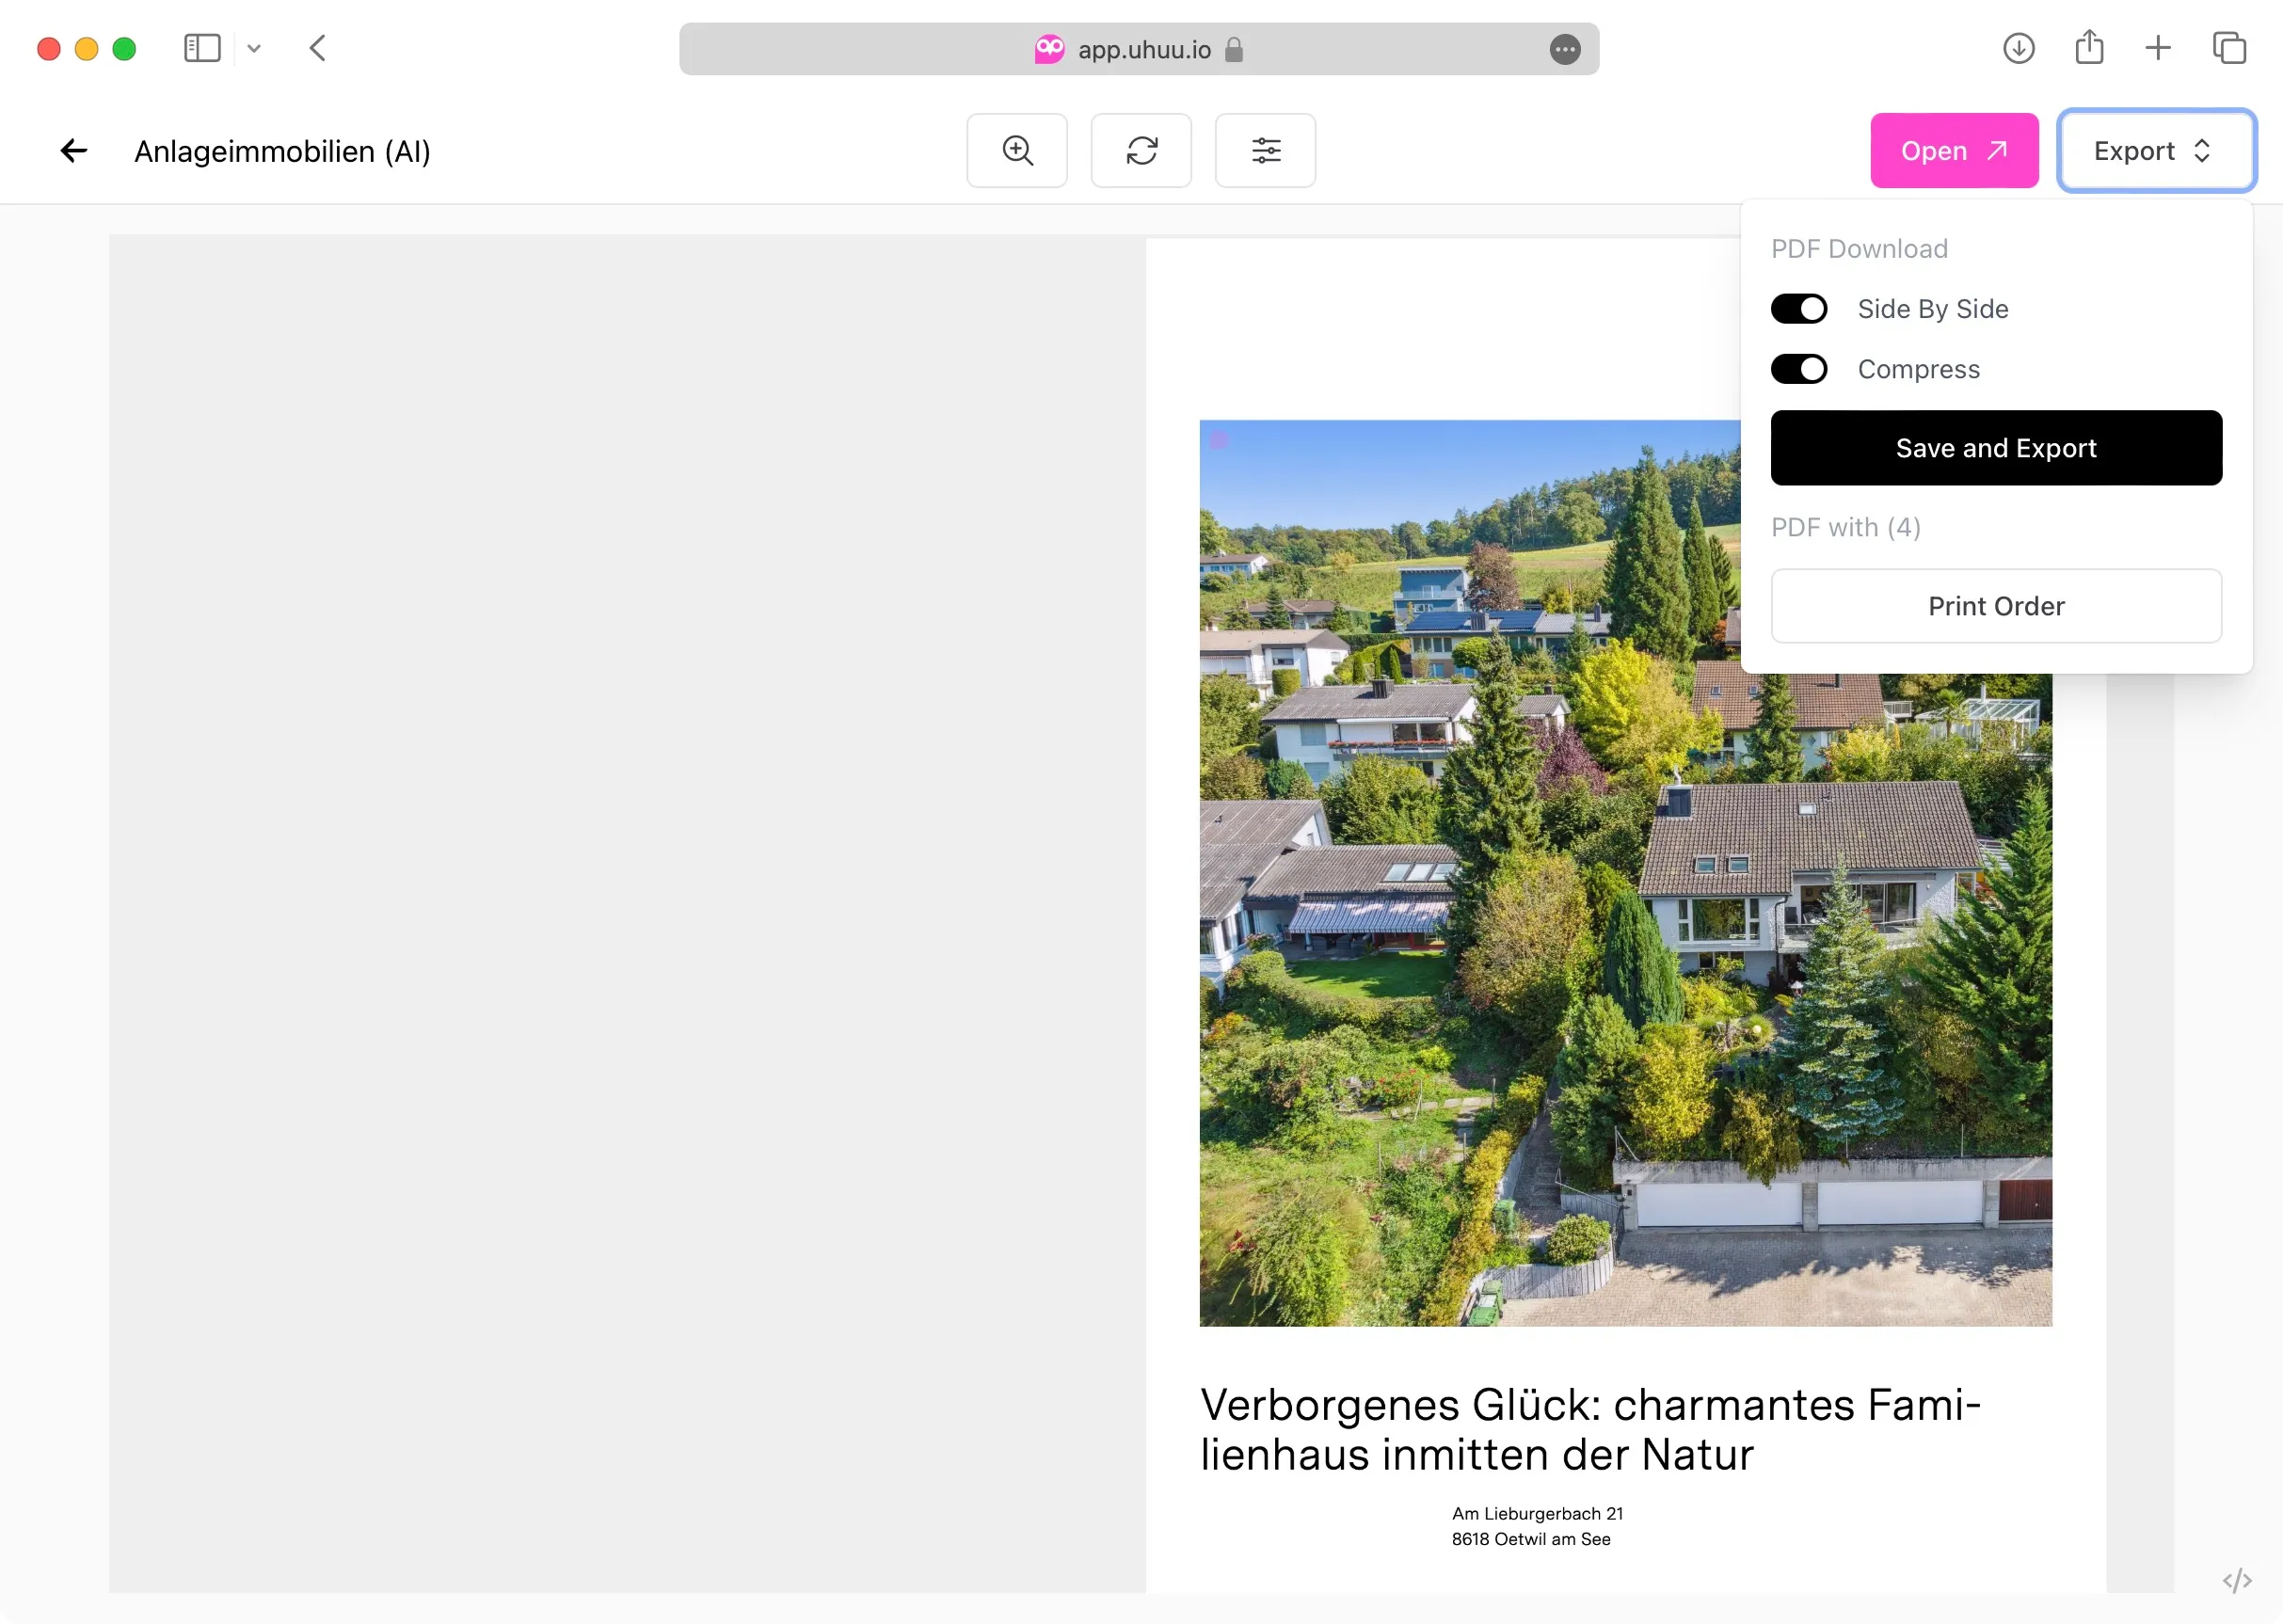This screenshot has width=2283, height=1624.
Task: Click the 8618 Oetwil am See text
Action: tap(1531, 1539)
